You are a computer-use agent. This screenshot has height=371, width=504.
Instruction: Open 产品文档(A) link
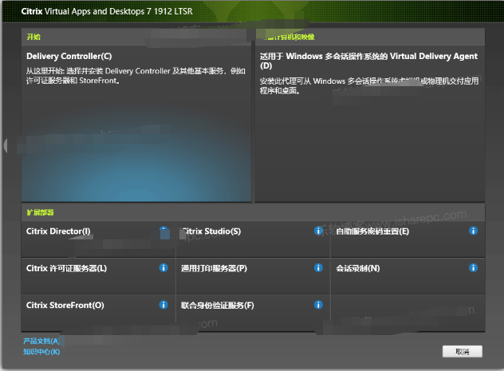pos(41,341)
